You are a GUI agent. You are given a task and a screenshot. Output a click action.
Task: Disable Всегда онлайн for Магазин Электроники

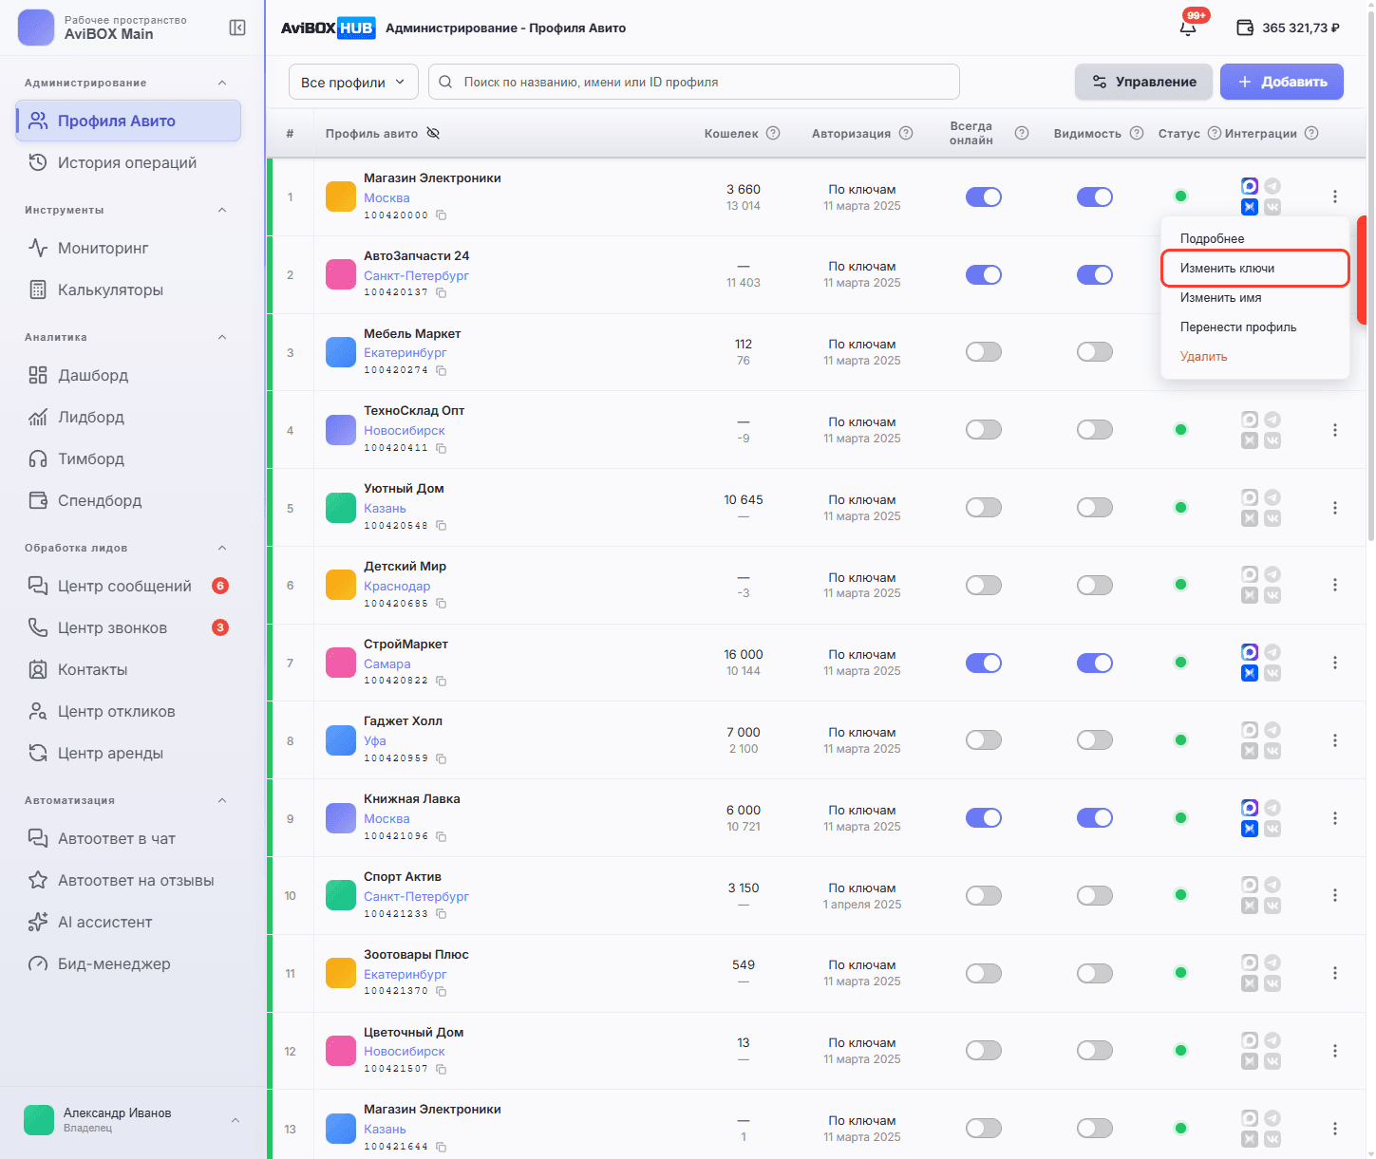click(x=984, y=196)
